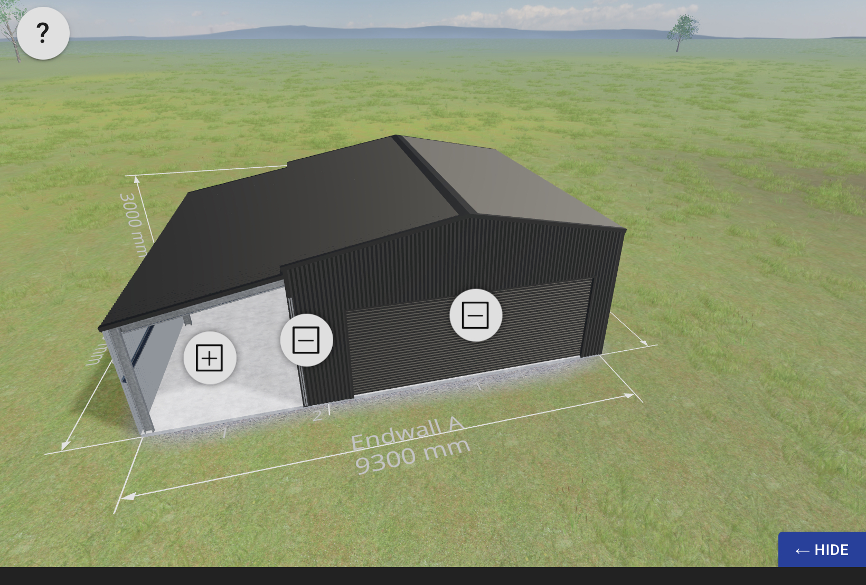Open the help question mark button
Screen dimensions: 866x585
(x=43, y=33)
